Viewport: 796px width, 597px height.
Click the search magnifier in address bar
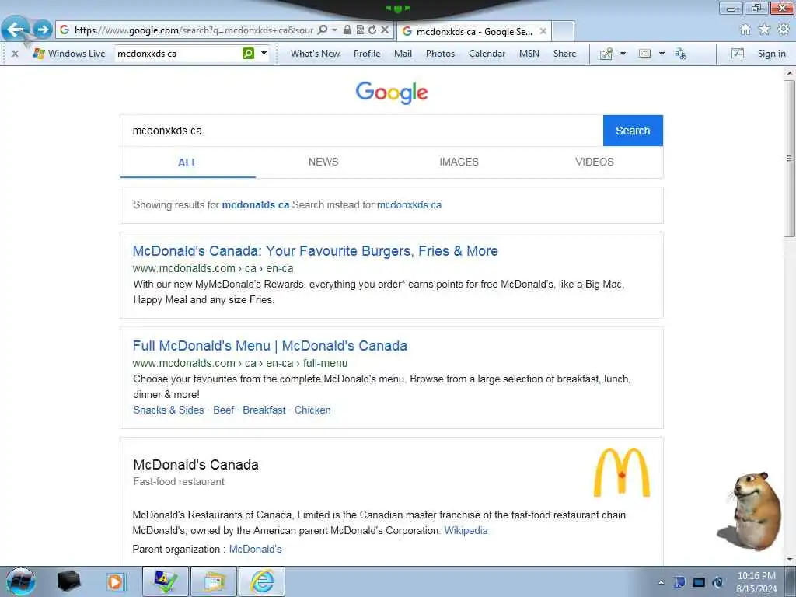tap(323, 30)
